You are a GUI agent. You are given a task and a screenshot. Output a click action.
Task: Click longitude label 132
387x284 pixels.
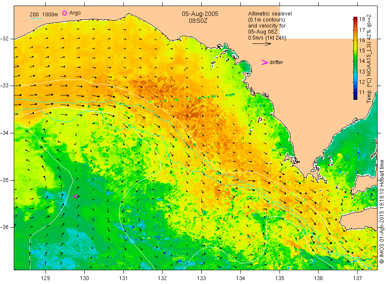[163, 278]
